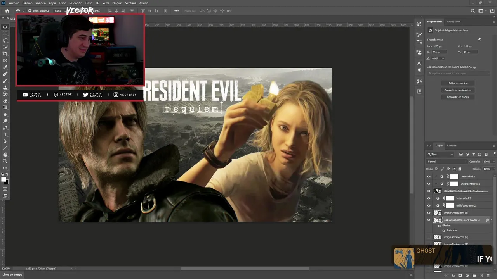
Task: Switch to the Navegador tab
Action: click(453, 22)
